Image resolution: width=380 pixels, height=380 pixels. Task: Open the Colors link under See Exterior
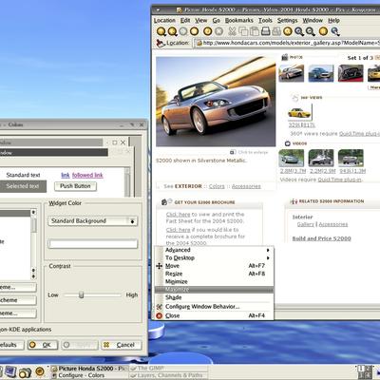pyautogui.click(x=217, y=186)
